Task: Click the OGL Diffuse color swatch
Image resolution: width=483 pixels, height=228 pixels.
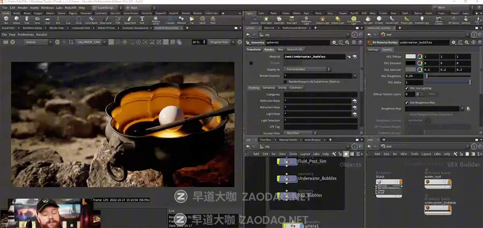Action: 410,57
